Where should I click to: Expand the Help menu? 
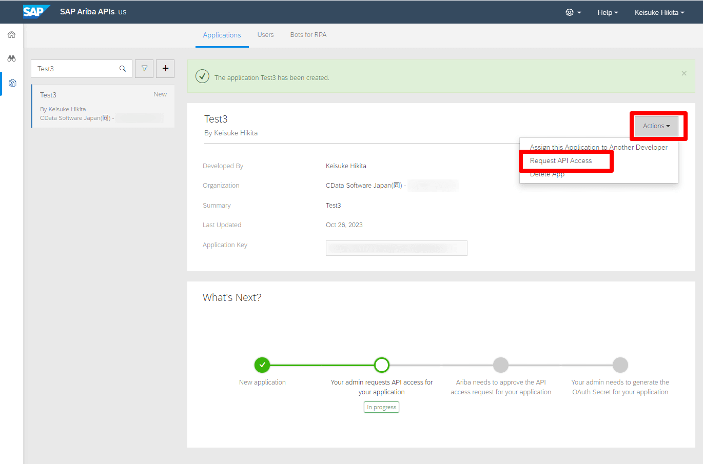(608, 12)
